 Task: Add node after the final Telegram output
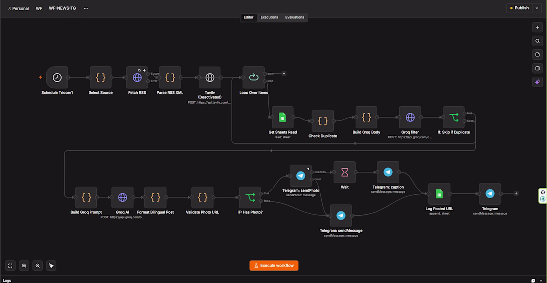coord(516,193)
